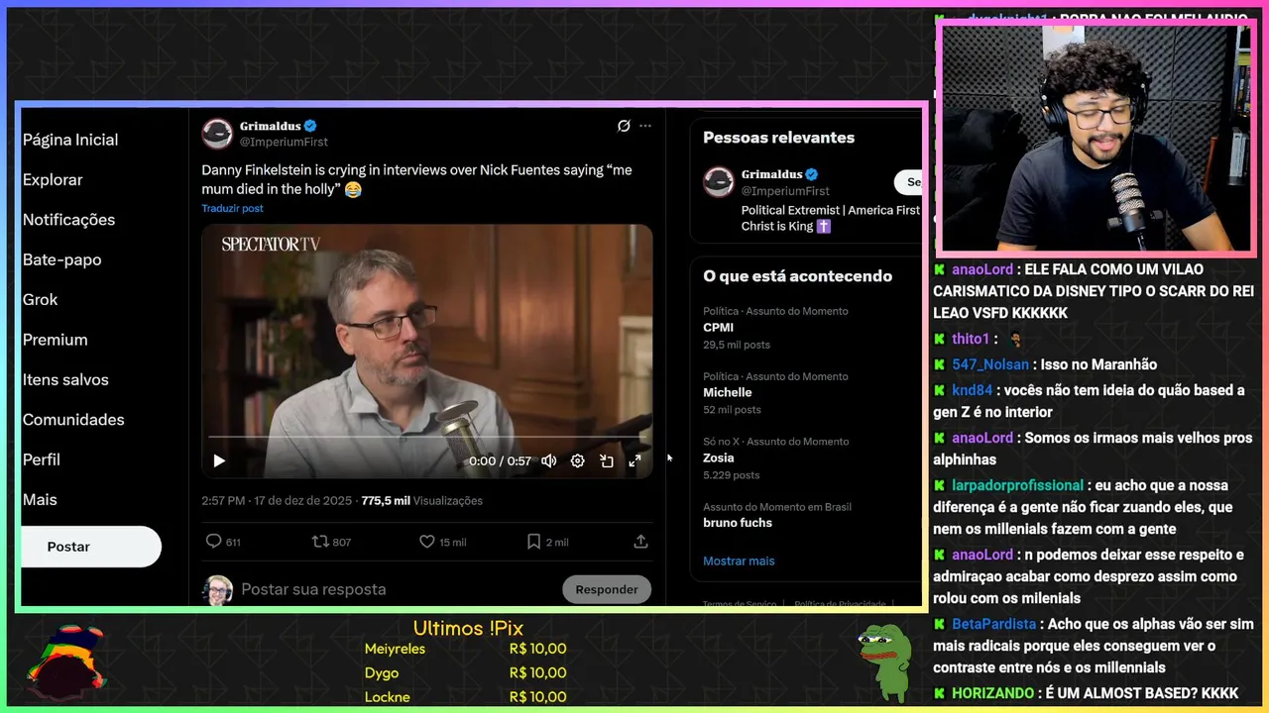1269x713 pixels.
Task: Open the Grok icon on the post
Action: click(x=624, y=126)
